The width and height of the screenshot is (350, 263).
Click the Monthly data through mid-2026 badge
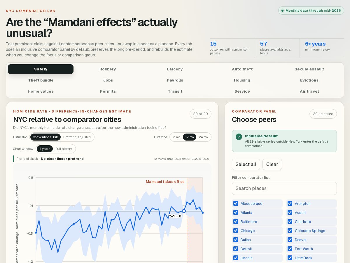311,11
